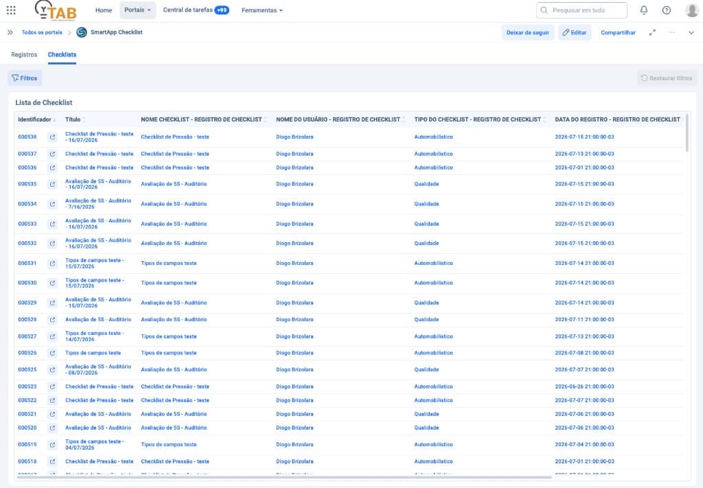The width and height of the screenshot is (703, 488).
Task: Click title 'Tipos de campos teste - 04/07/2026'
Action: (x=95, y=445)
